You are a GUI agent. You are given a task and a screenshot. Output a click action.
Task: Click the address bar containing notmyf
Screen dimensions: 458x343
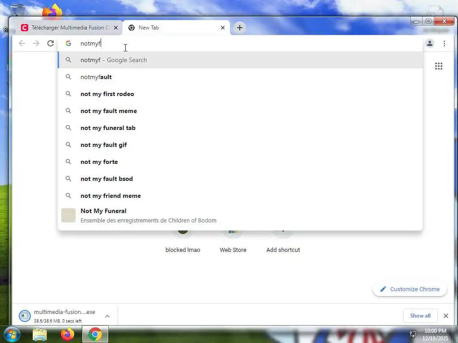[x=240, y=43]
